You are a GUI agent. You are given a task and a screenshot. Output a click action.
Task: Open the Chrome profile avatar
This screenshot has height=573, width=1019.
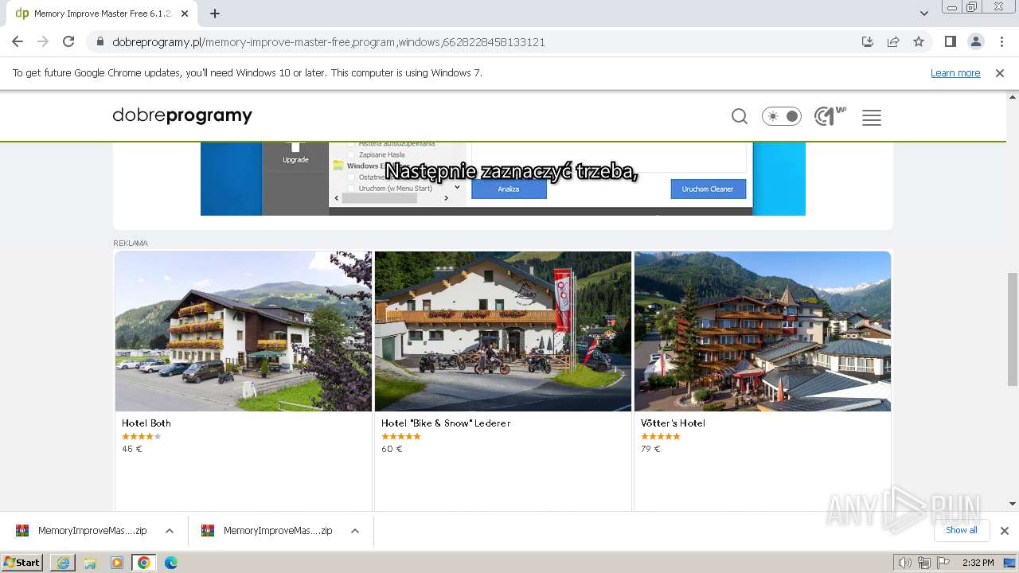975,41
